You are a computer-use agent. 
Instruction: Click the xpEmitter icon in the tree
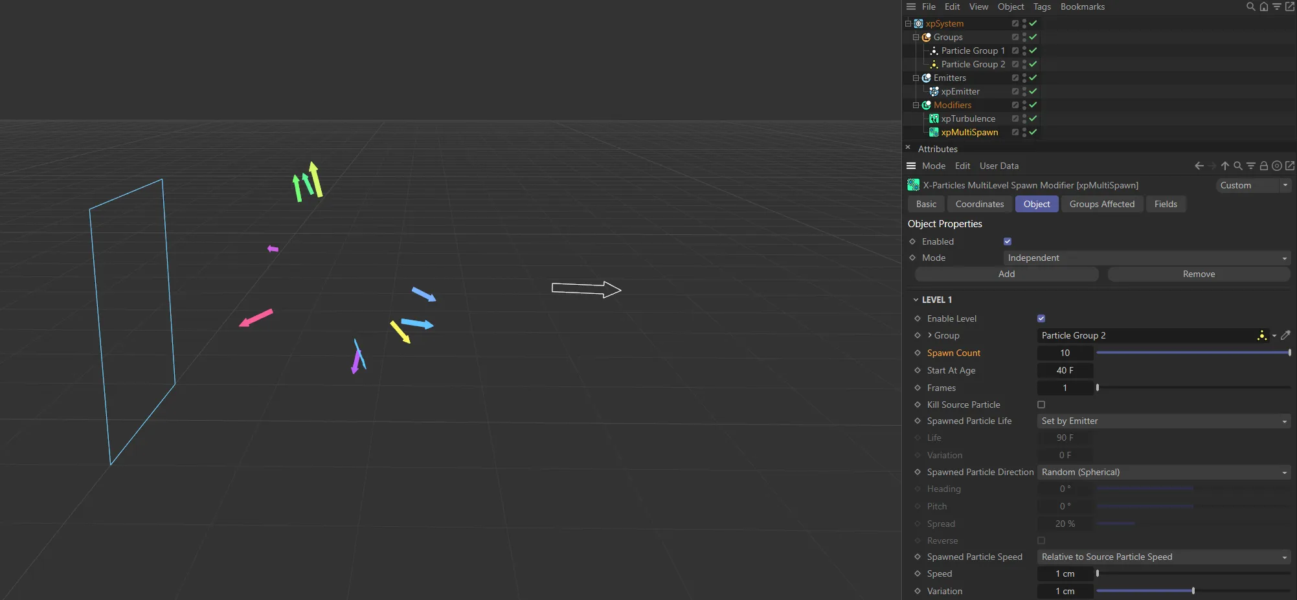[x=934, y=91]
